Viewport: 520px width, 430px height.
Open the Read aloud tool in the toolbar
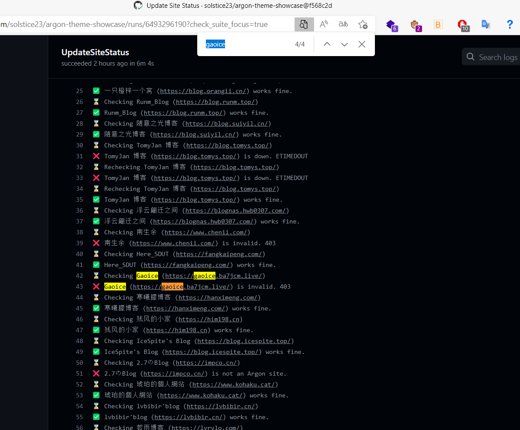(x=323, y=24)
